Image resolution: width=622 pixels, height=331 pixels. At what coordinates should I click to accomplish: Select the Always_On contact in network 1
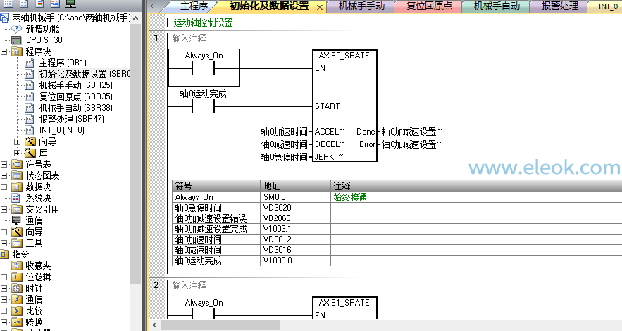(204, 68)
